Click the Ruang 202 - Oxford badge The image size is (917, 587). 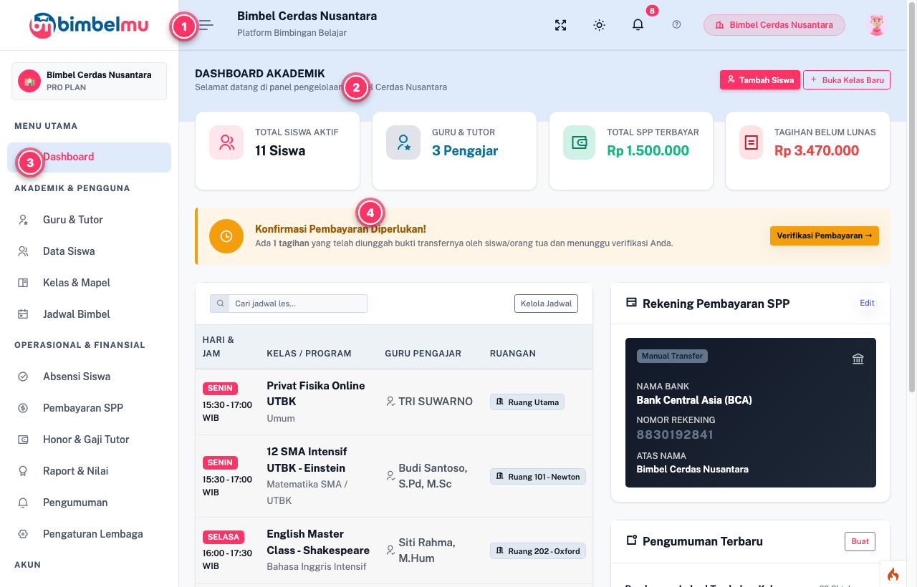(x=538, y=551)
